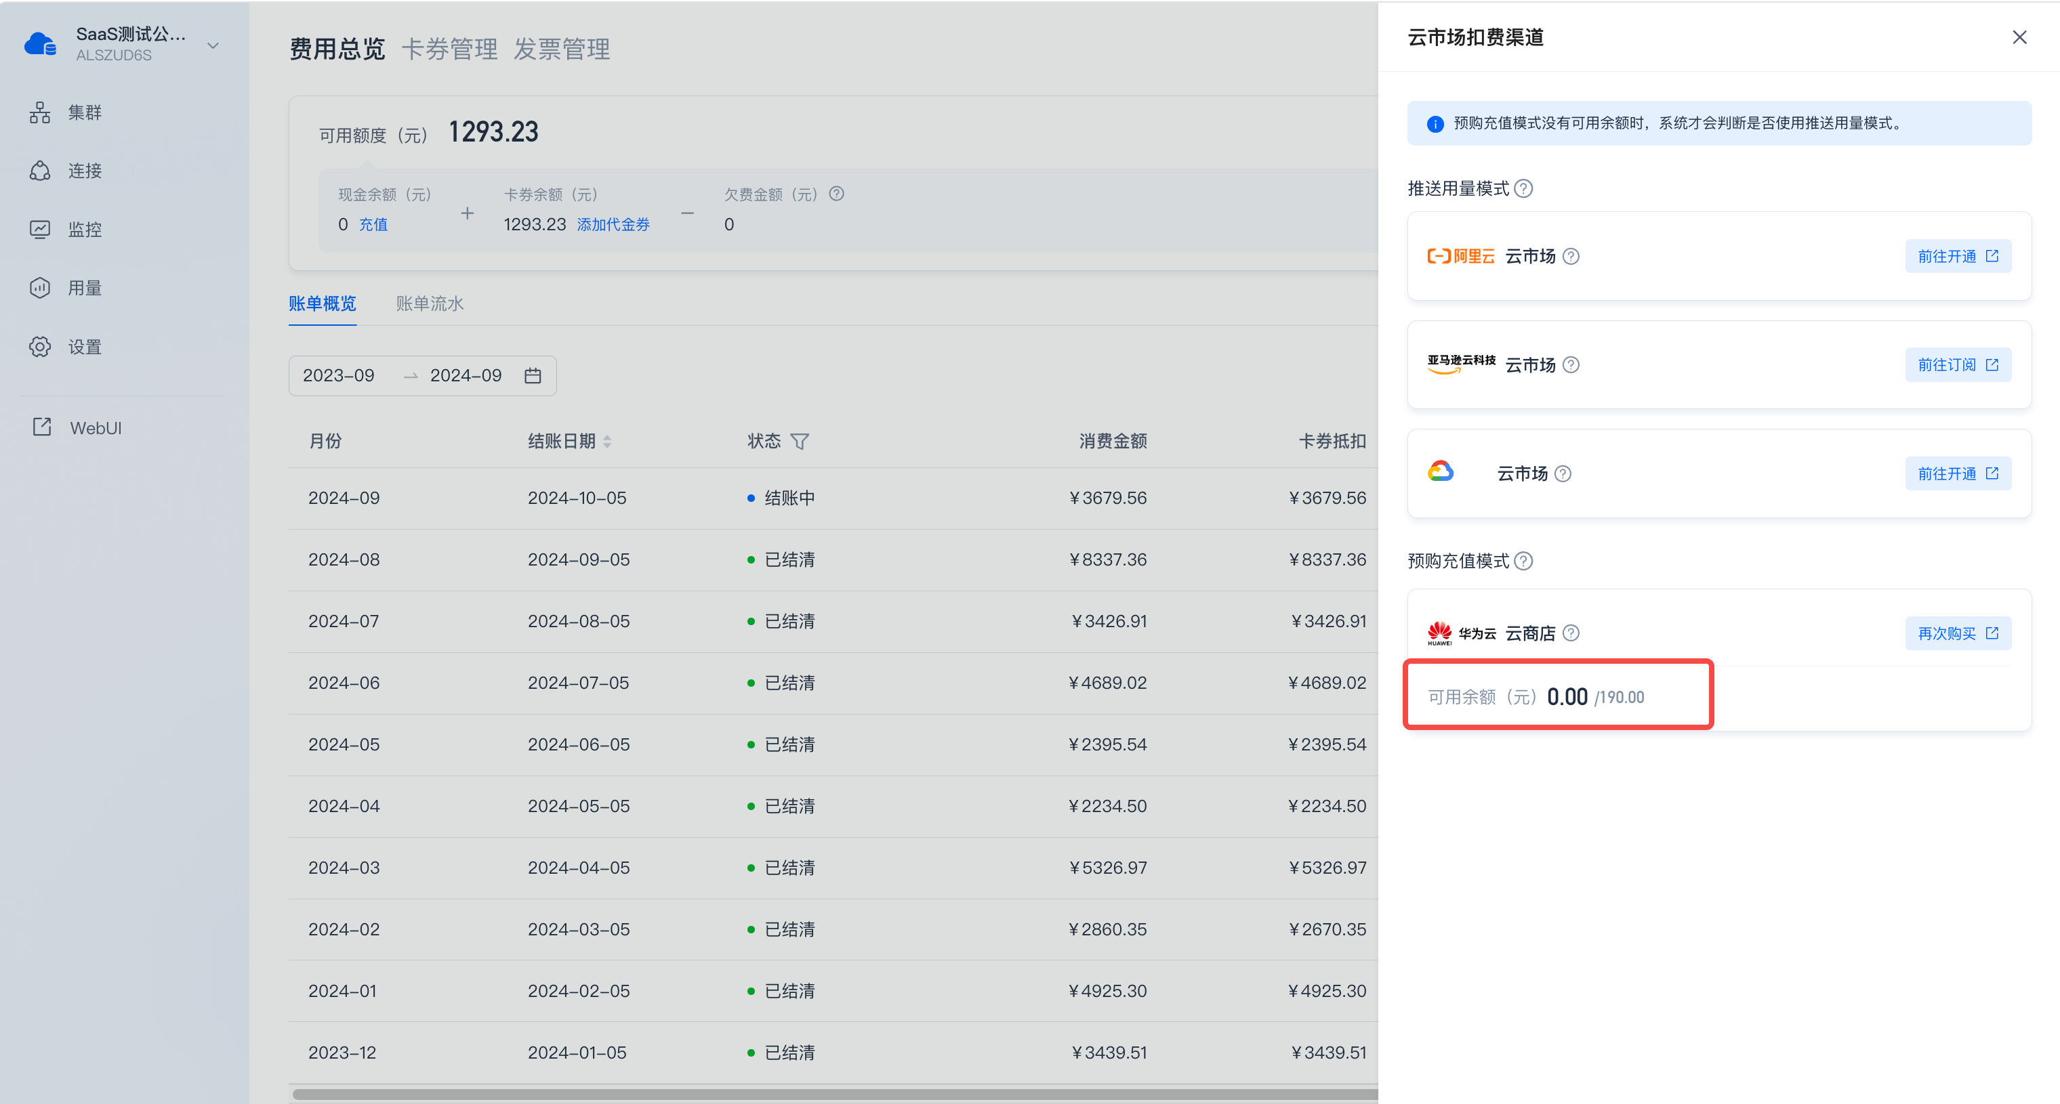
Task: Click the 添加代金券 link
Action: (613, 225)
